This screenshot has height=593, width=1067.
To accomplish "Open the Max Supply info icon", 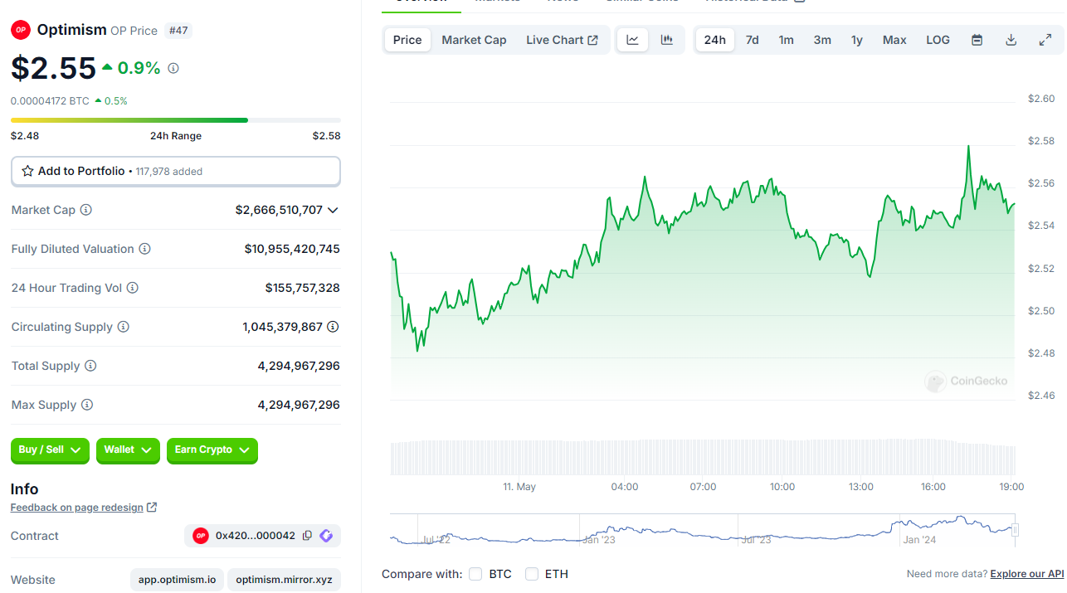I will [87, 405].
